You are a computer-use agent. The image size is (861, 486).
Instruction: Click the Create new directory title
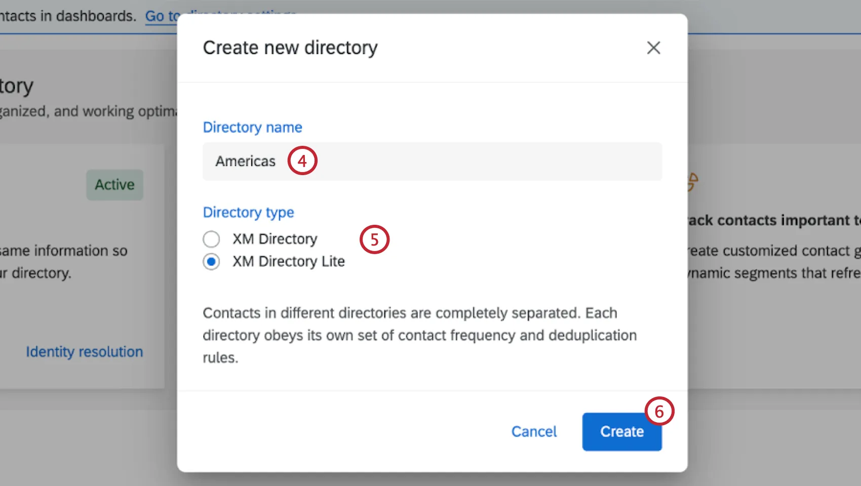coord(290,47)
